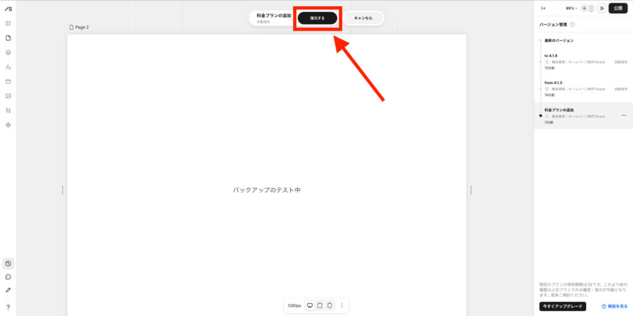
Task: Click the 復元する restore button
Action: (x=317, y=19)
